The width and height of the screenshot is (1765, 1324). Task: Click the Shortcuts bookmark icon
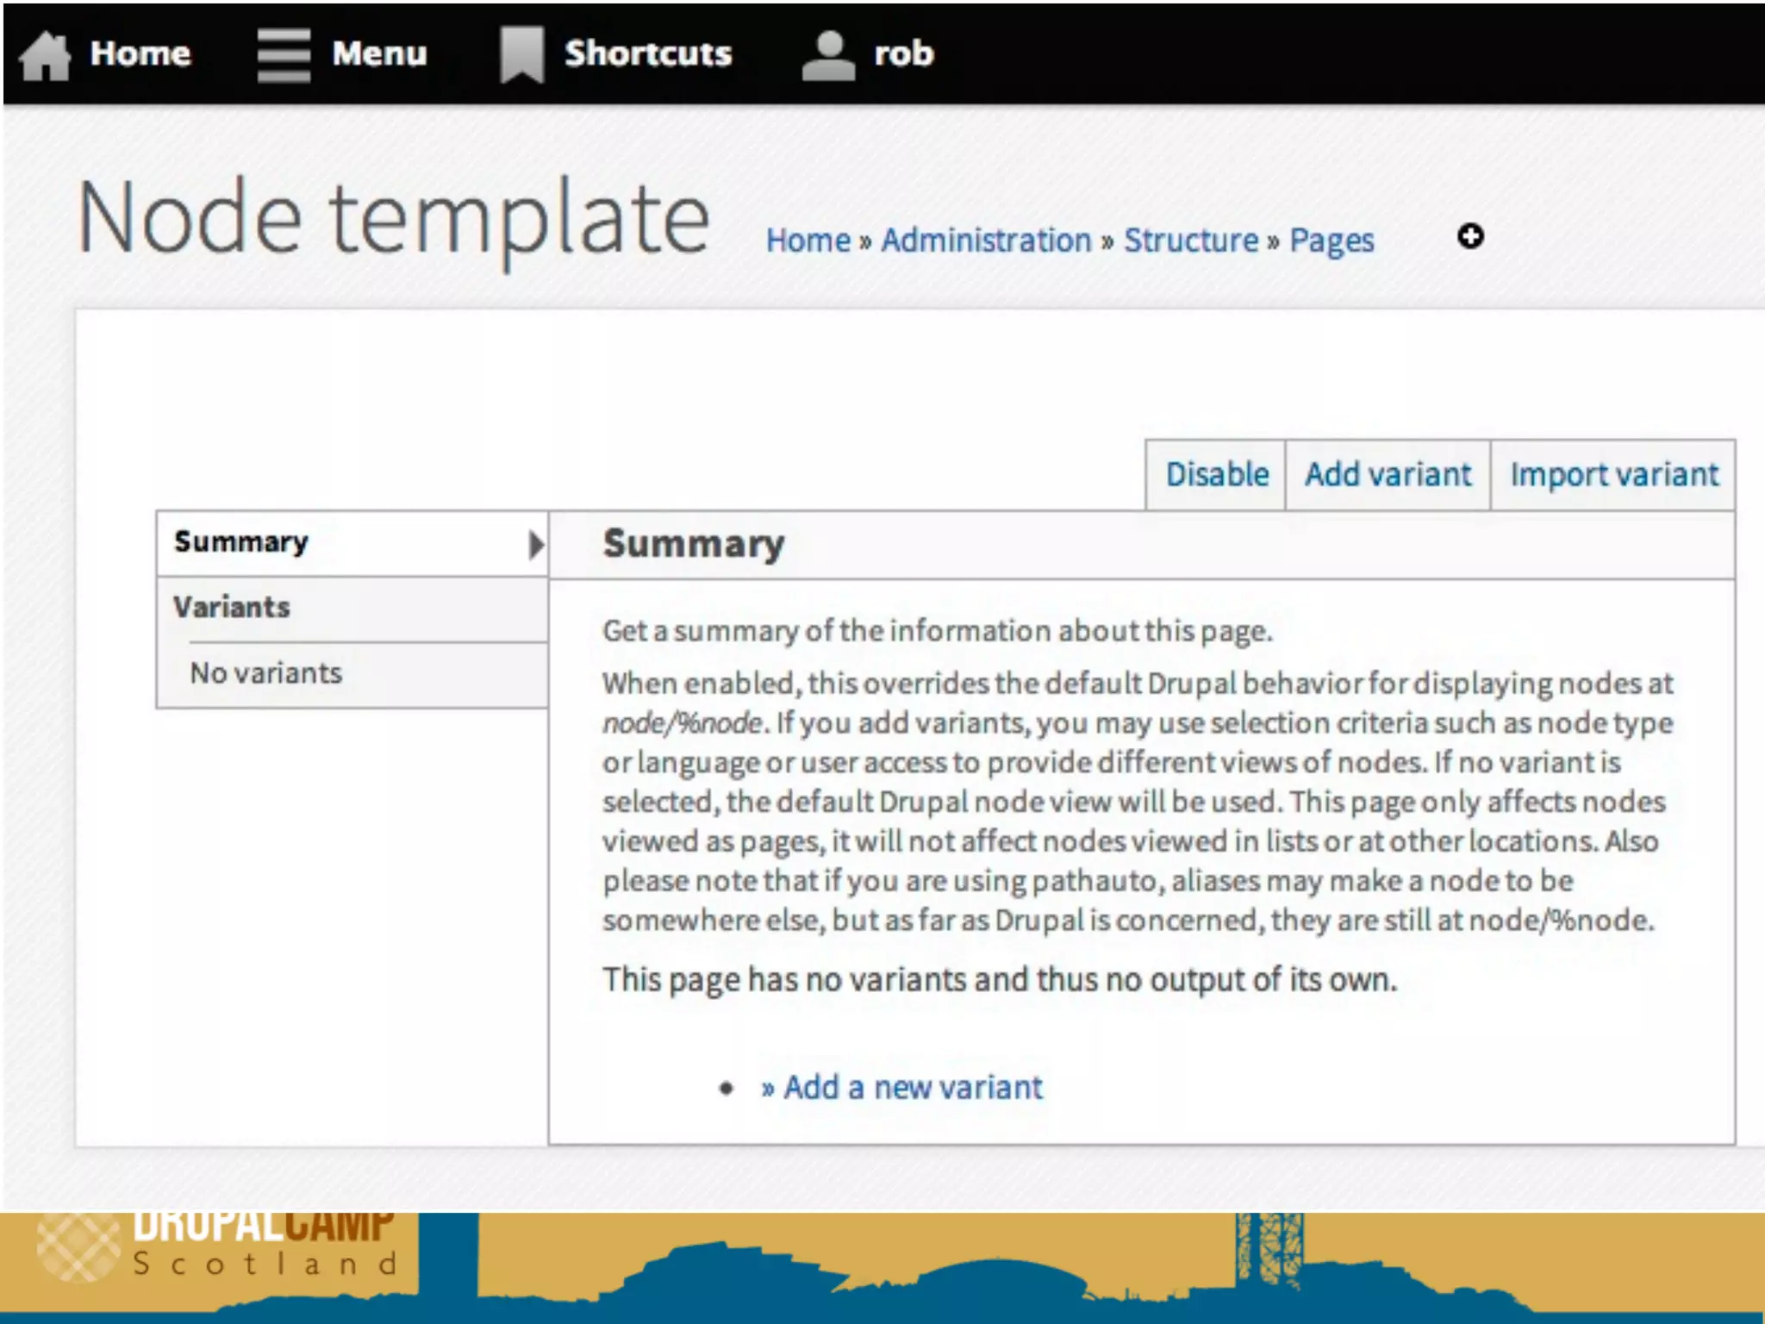521,55
